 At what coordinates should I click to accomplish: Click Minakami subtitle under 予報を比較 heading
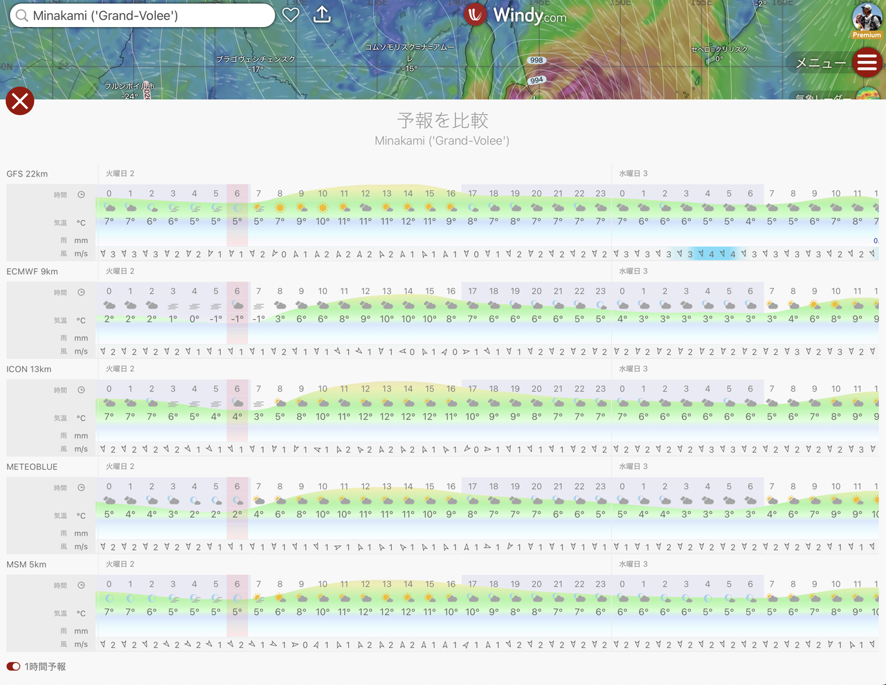pos(442,140)
